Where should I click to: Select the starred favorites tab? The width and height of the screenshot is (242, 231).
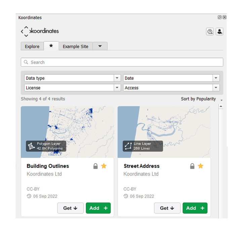51,46
